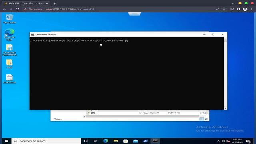The height and width of the screenshot is (144, 256).
Task: Open the taskbar clock and date
Action: tap(237, 141)
